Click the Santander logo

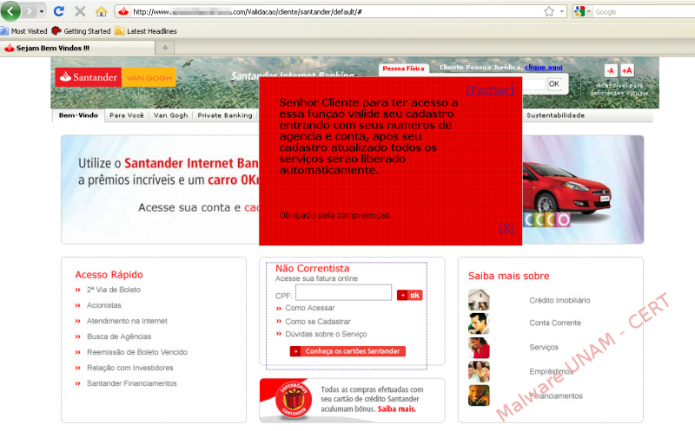click(x=89, y=77)
